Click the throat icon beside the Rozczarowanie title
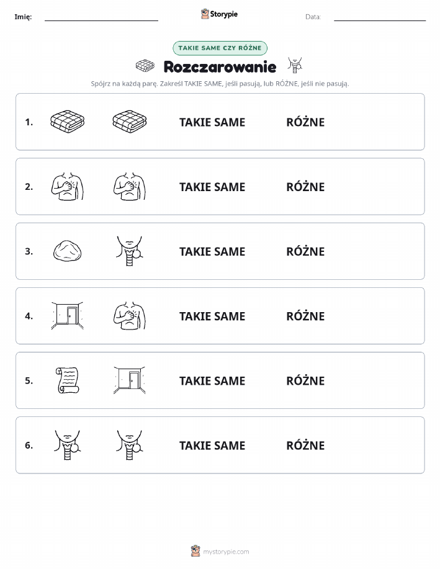The height and width of the screenshot is (569, 440). (295, 65)
